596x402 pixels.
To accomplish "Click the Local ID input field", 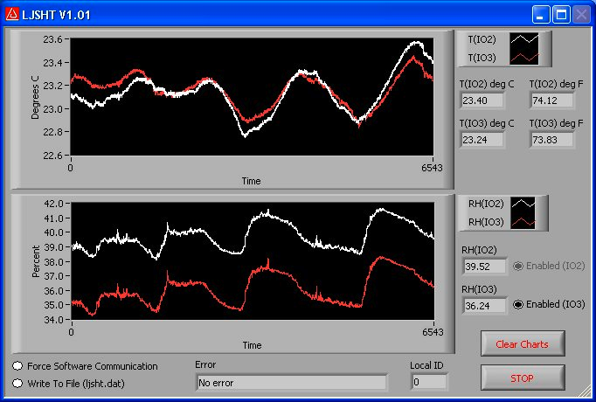I will tap(428, 382).
